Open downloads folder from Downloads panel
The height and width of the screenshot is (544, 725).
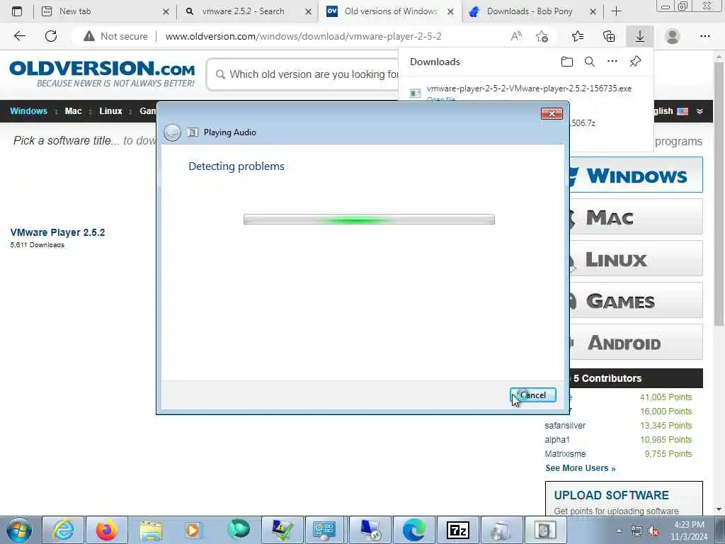click(x=567, y=62)
